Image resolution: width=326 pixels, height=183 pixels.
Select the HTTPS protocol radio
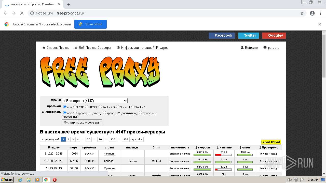[x=87, y=107]
